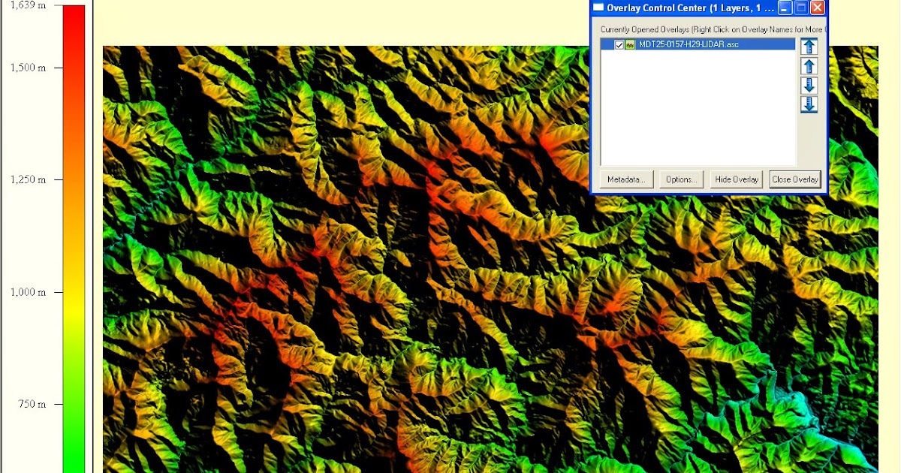Move MDT25 overlay to top of list
Screen dimensions: 901x473
click(x=809, y=47)
